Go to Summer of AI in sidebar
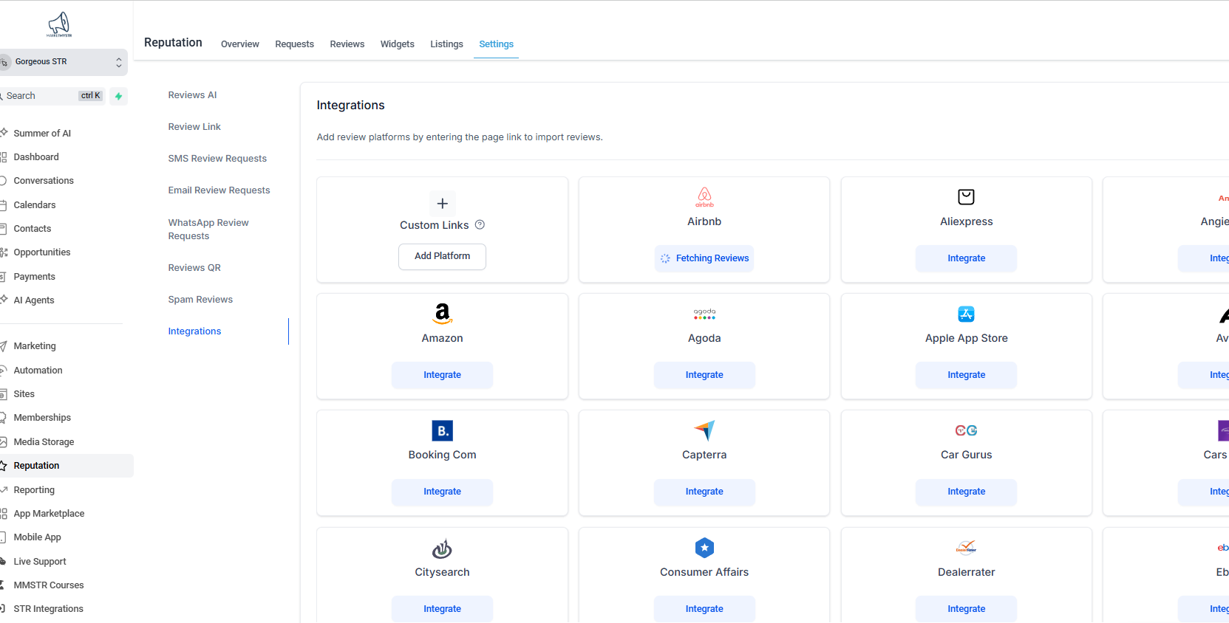 tap(42, 134)
